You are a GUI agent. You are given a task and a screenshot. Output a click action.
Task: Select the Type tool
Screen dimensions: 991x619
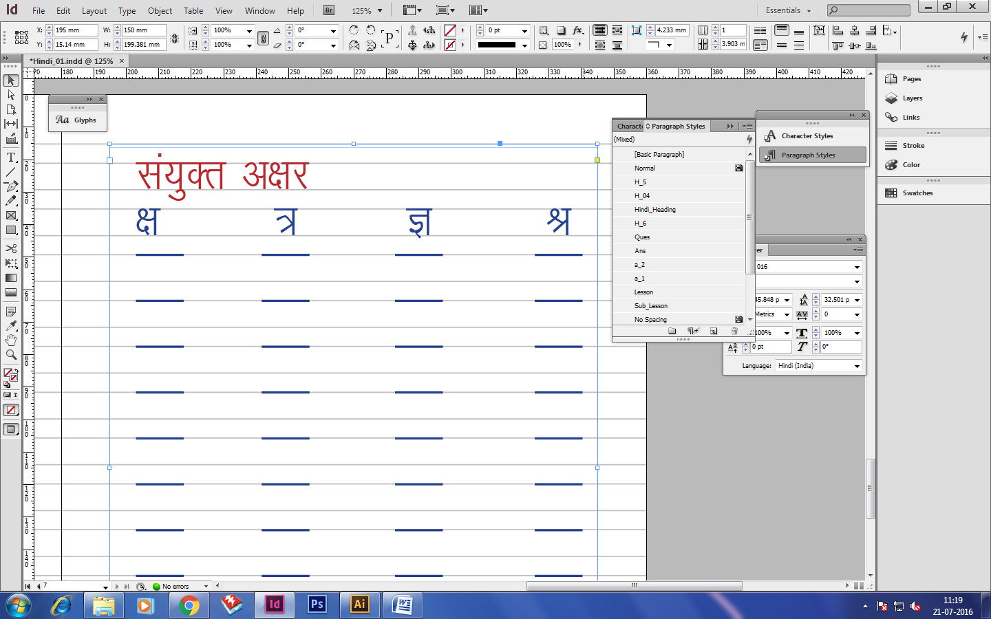click(11, 158)
